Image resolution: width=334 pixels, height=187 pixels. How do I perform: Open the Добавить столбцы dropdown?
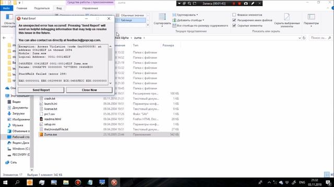point(188,20)
